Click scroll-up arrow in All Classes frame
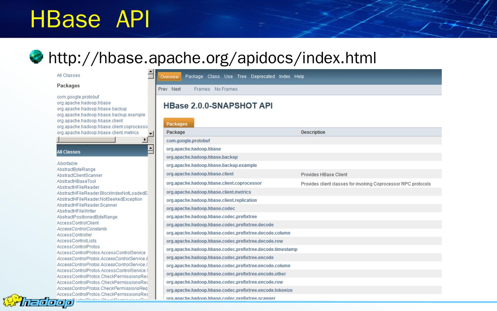497x311 pixels. tap(150, 148)
